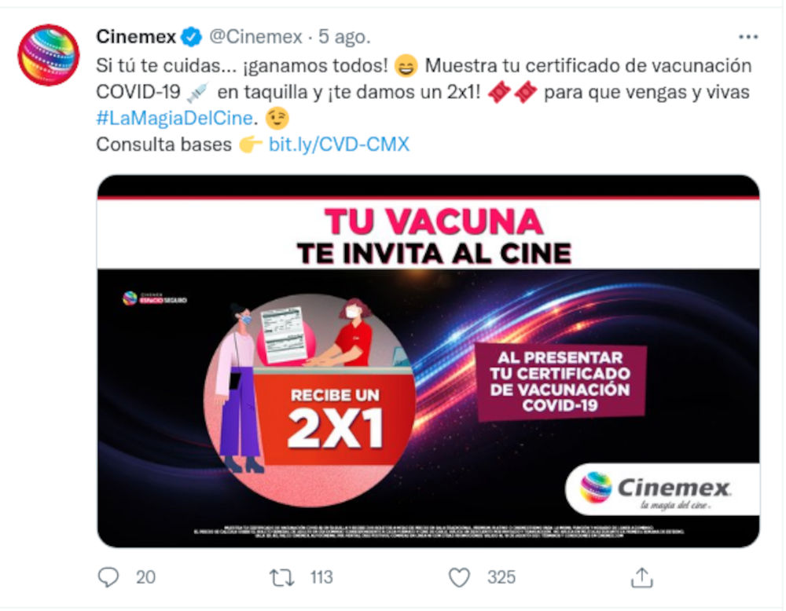
Task: Click the reply speech bubble icon
Action: 108,577
